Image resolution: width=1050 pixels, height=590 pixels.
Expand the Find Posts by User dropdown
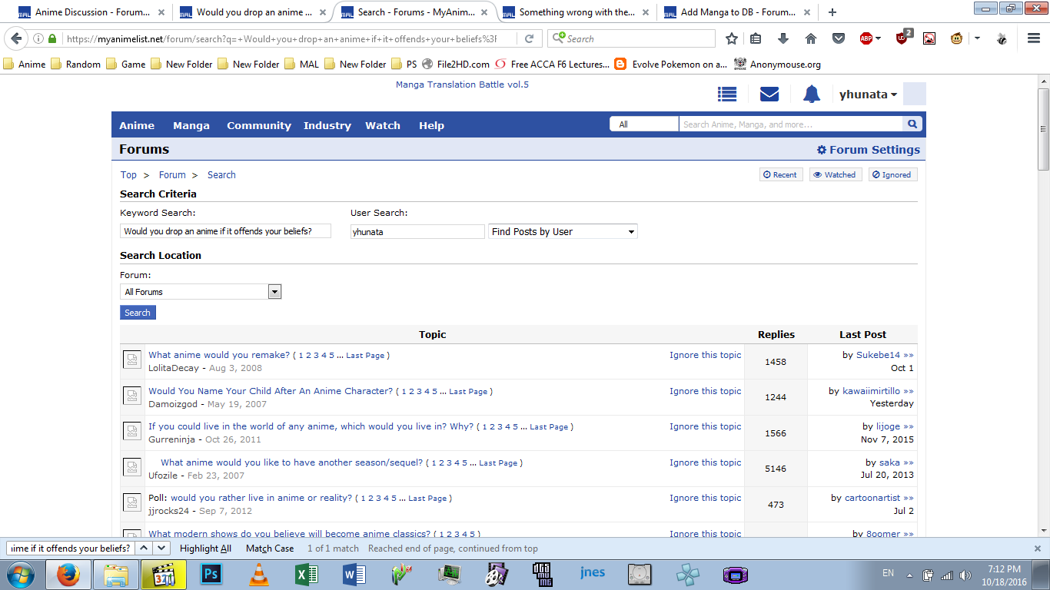563,231
